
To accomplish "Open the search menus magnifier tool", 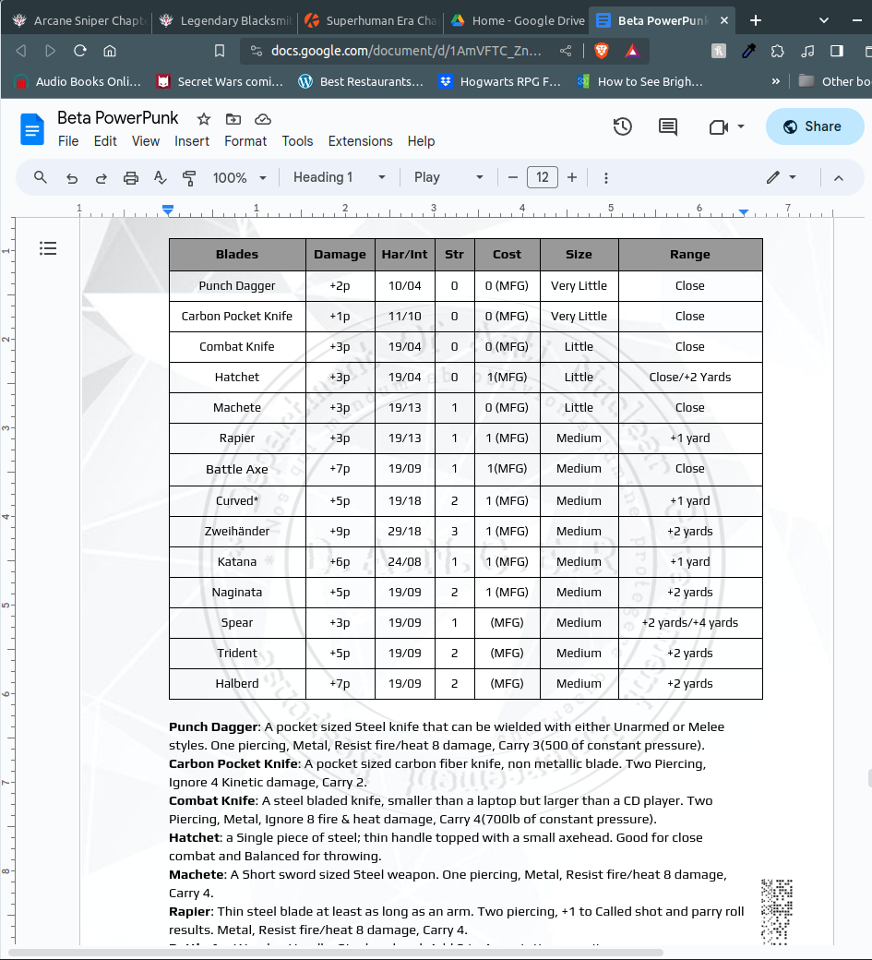I will coord(41,177).
